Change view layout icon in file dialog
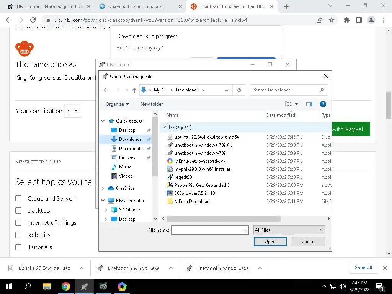The height and width of the screenshot is (294, 392). point(288,104)
